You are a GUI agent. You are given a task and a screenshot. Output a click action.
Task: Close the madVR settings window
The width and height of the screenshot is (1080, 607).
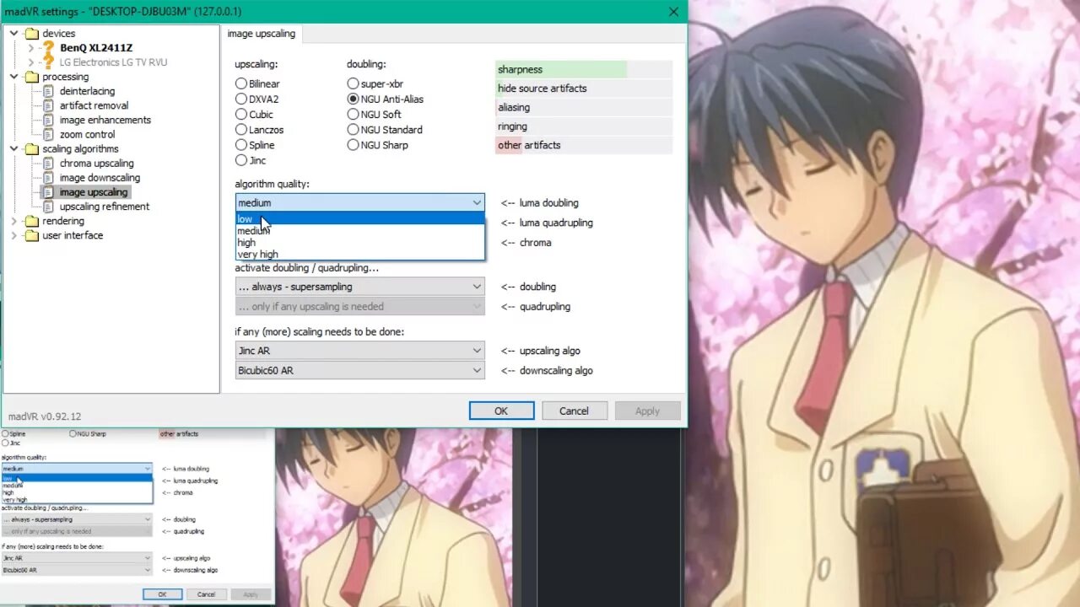point(673,12)
